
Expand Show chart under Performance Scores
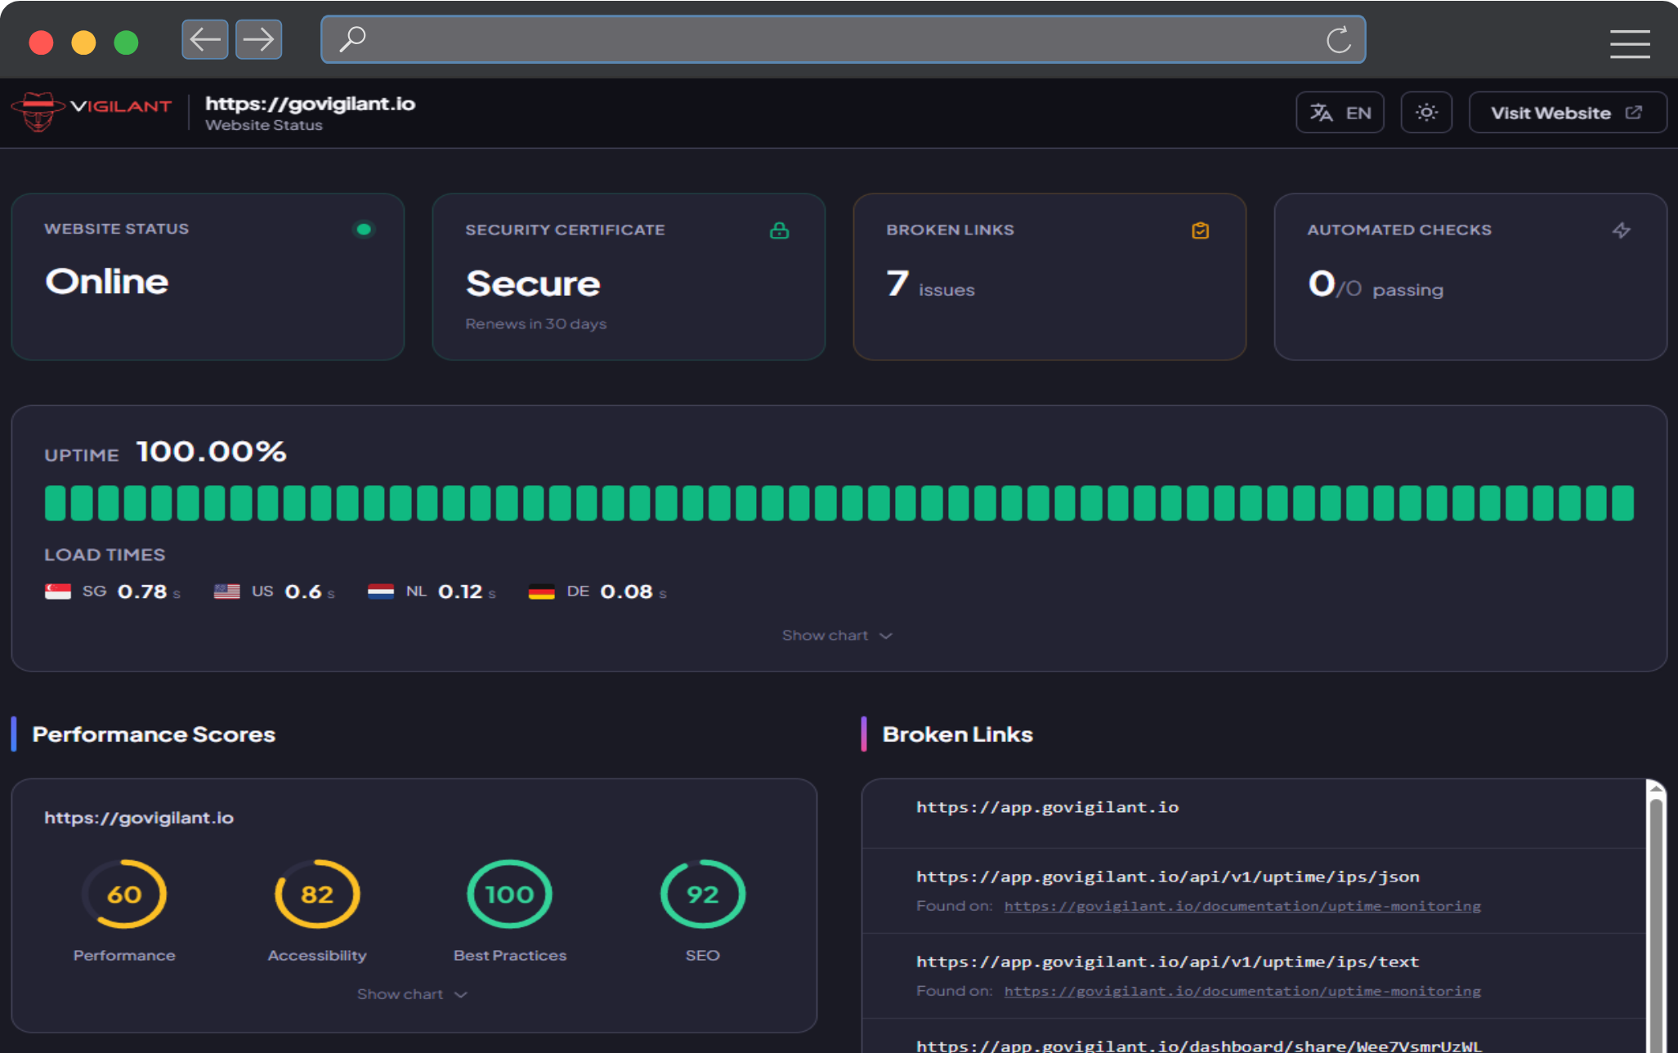tap(412, 993)
